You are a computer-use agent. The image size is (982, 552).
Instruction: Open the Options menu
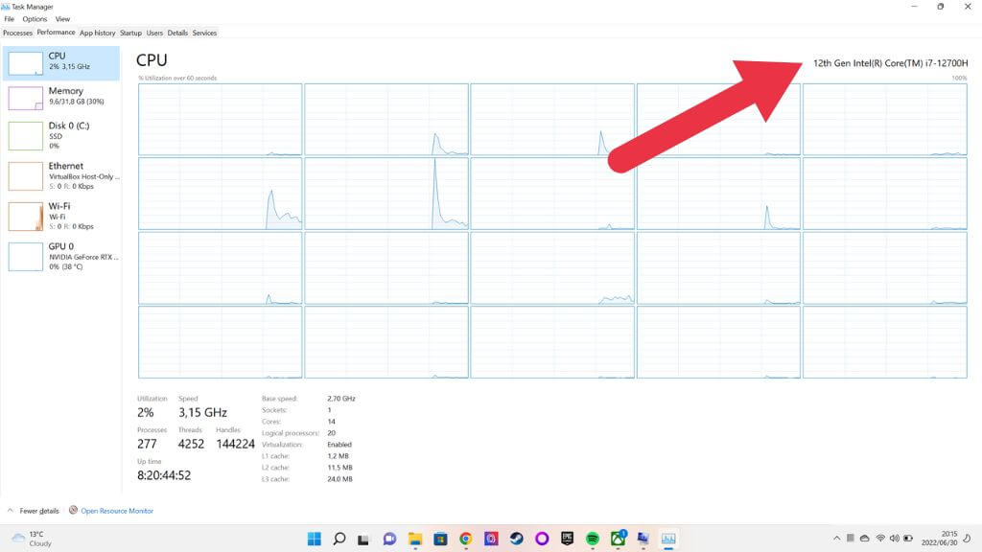point(35,19)
